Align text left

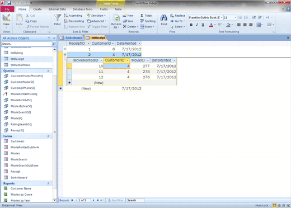239,25
